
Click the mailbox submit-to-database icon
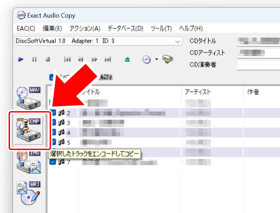tap(168, 59)
